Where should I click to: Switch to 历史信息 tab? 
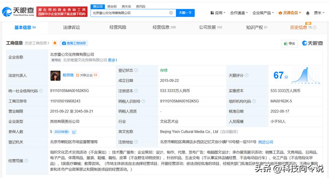point(301,27)
